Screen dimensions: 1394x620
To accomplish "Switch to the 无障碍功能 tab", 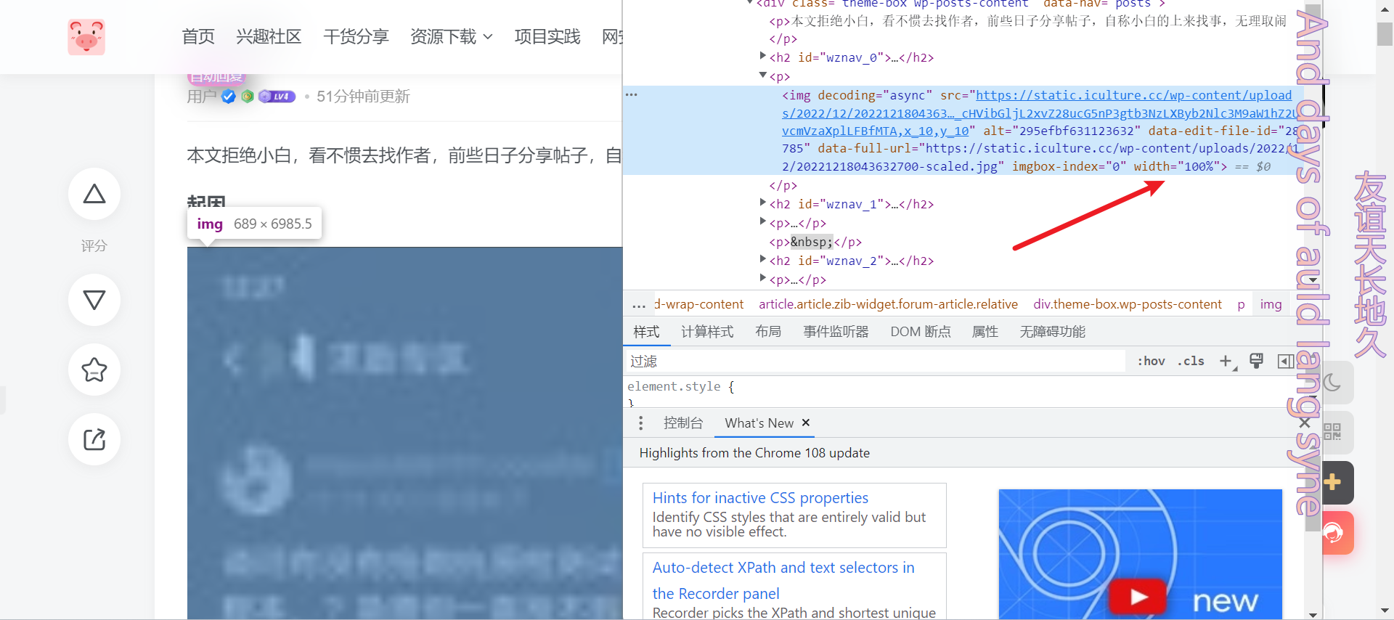I will tap(1052, 332).
